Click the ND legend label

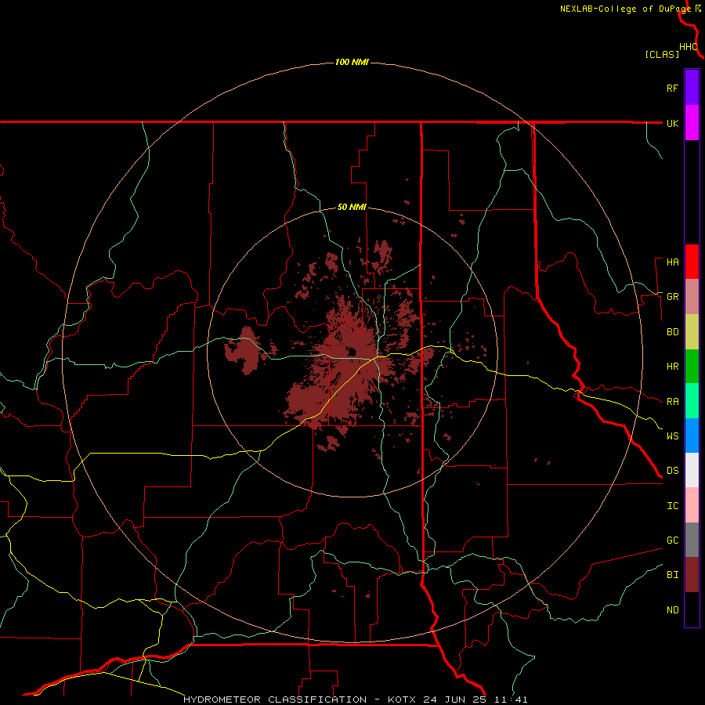coord(672,610)
